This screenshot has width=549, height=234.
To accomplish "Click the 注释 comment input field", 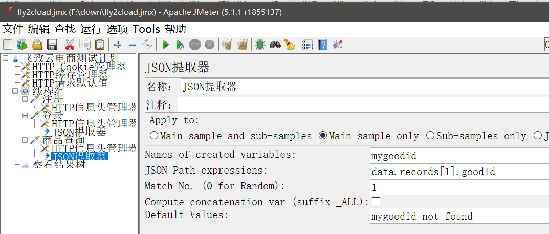I will tap(363, 104).
